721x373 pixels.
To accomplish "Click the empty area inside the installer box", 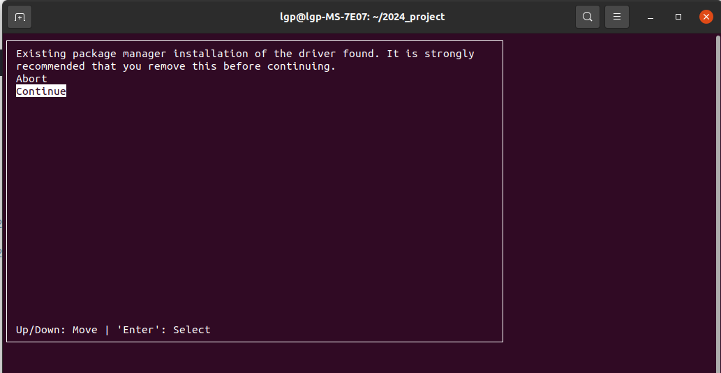I will click(255, 206).
